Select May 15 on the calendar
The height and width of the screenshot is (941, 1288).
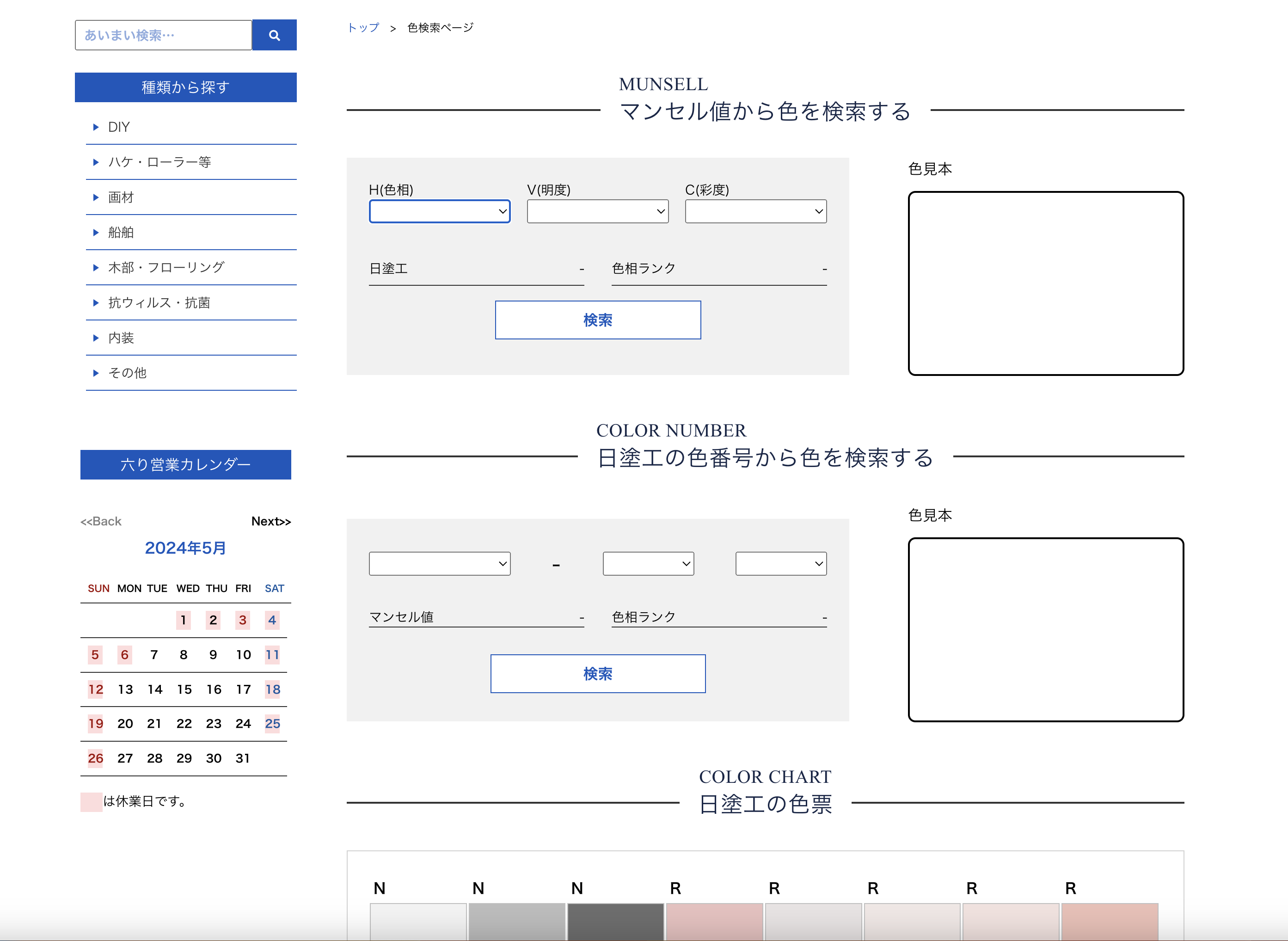pyautogui.click(x=184, y=690)
